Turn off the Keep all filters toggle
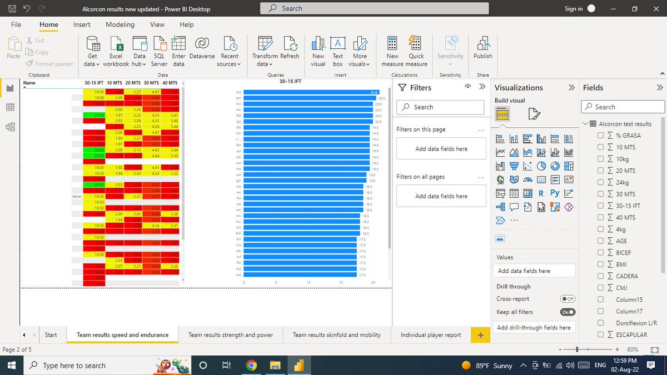667x375 pixels. tap(567, 312)
